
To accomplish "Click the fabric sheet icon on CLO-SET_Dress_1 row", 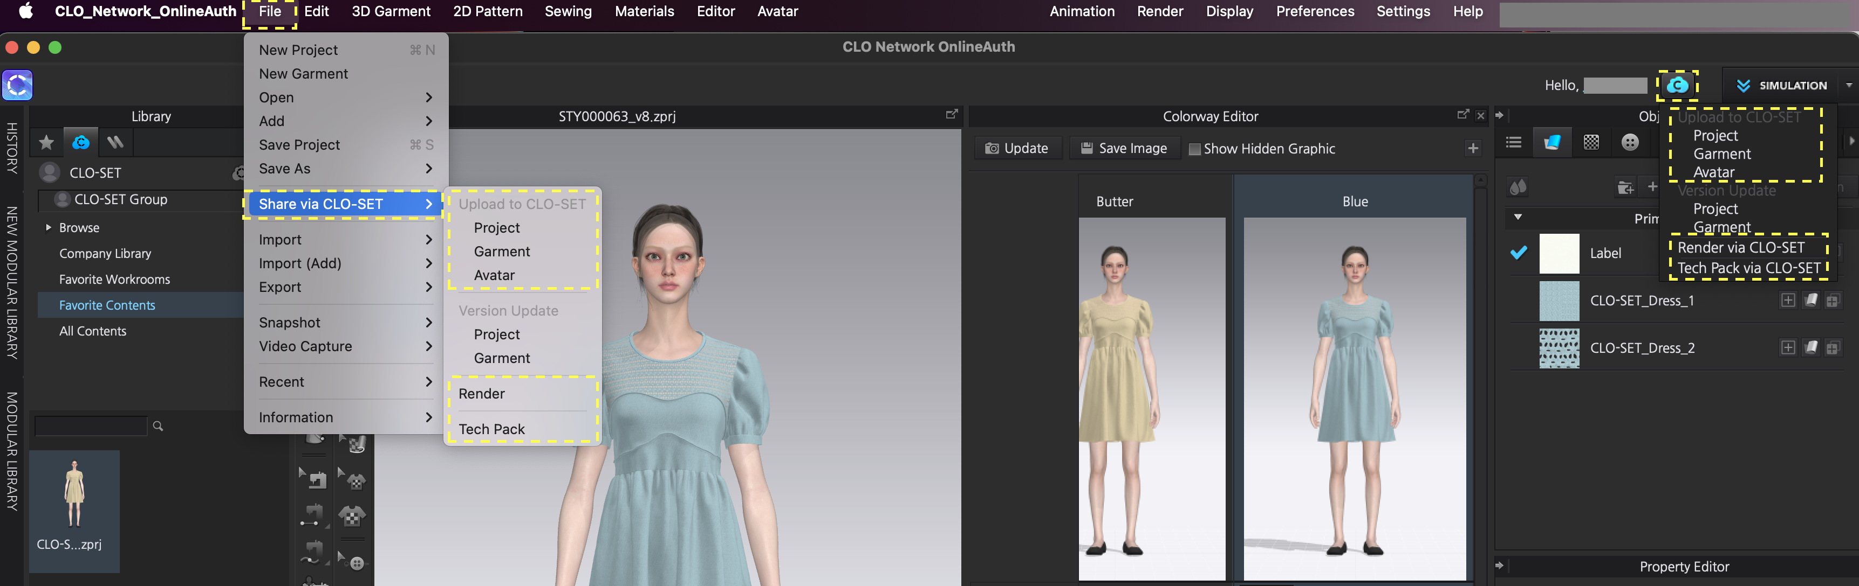I will (1810, 300).
